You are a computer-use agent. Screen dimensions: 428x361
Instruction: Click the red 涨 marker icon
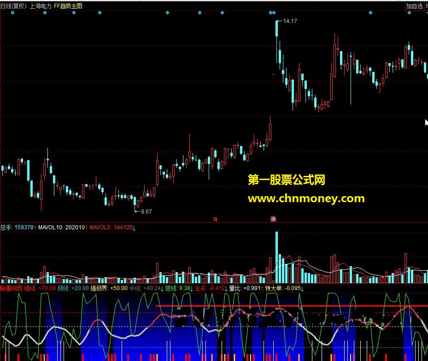click(x=273, y=219)
